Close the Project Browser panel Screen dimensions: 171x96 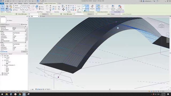[x=27, y=54]
